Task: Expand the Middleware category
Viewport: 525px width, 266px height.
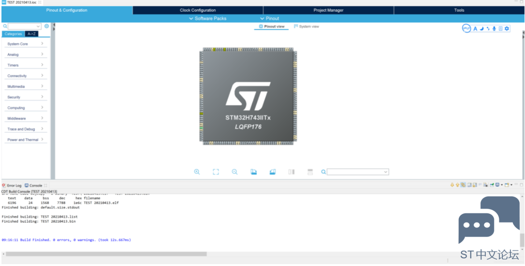Action: pyautogui.click(x=26, y=119)
